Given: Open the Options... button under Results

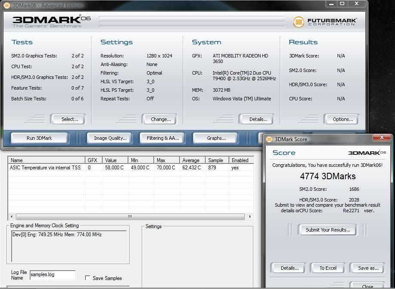Looking at the screenshot, I should pos(341,119).
